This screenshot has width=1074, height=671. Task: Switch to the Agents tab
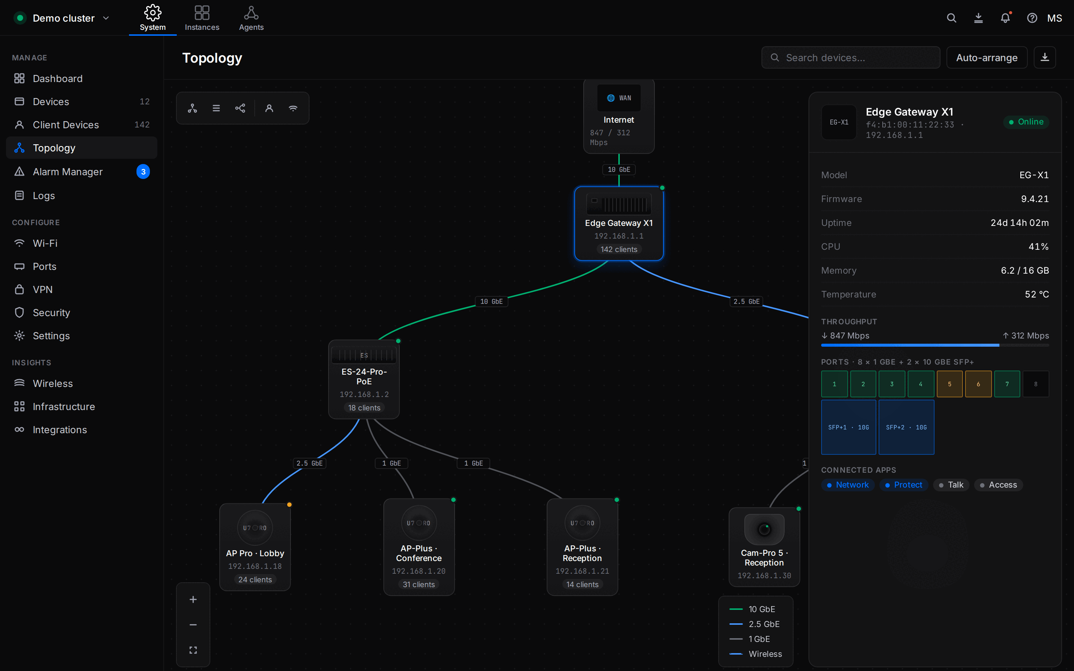[x=251, y=18]
